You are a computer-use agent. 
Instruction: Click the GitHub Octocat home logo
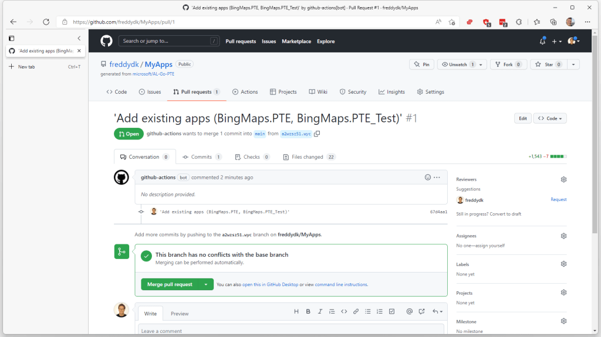click(x=106, y=41)
